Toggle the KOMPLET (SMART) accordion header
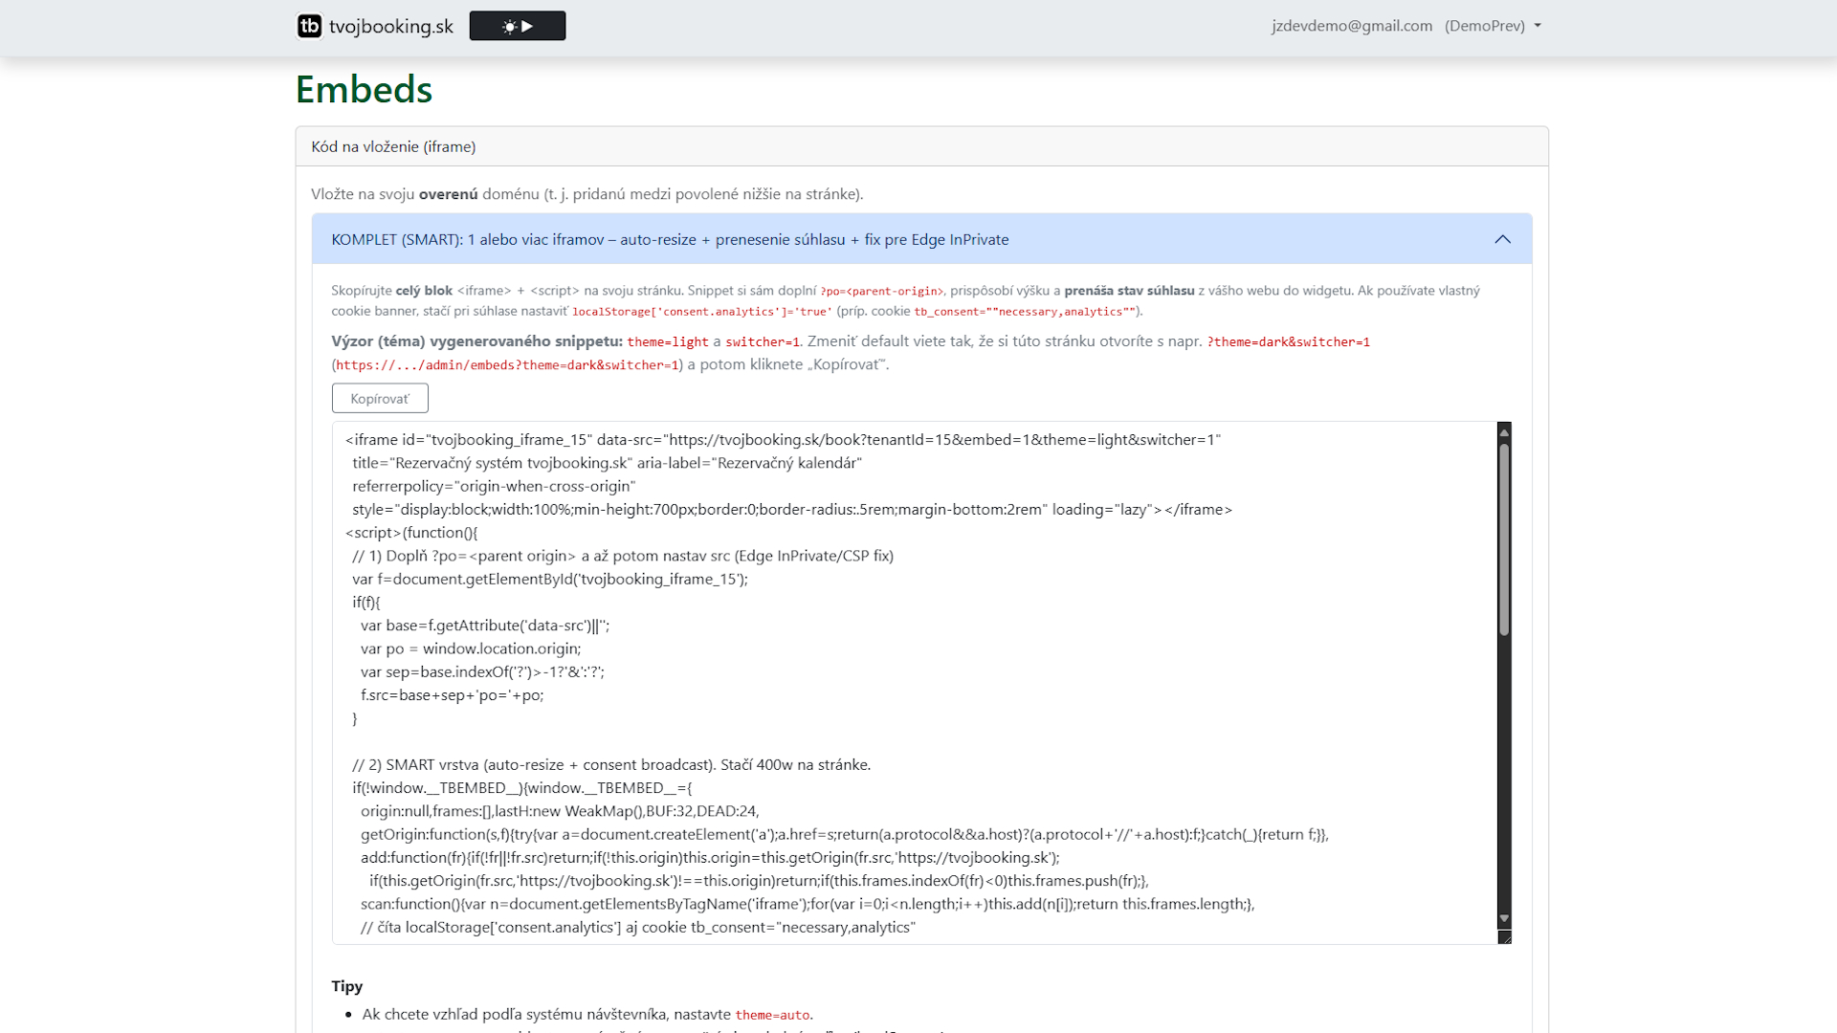The image size is (1837, 1033). (670, 239)
